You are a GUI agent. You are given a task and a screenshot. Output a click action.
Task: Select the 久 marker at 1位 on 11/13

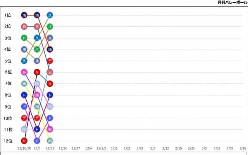[x=50, y=15]
